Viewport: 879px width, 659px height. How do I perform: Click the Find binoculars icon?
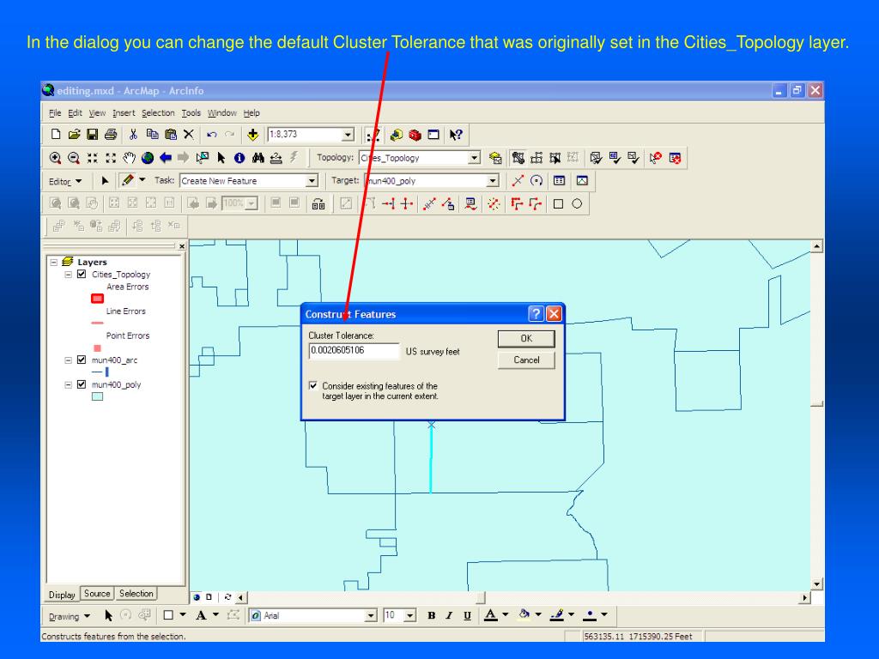258,158
